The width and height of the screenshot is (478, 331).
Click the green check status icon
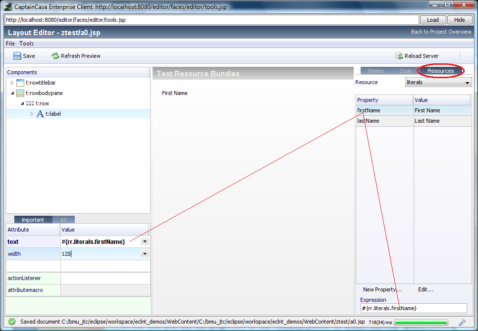pos(12,322)
